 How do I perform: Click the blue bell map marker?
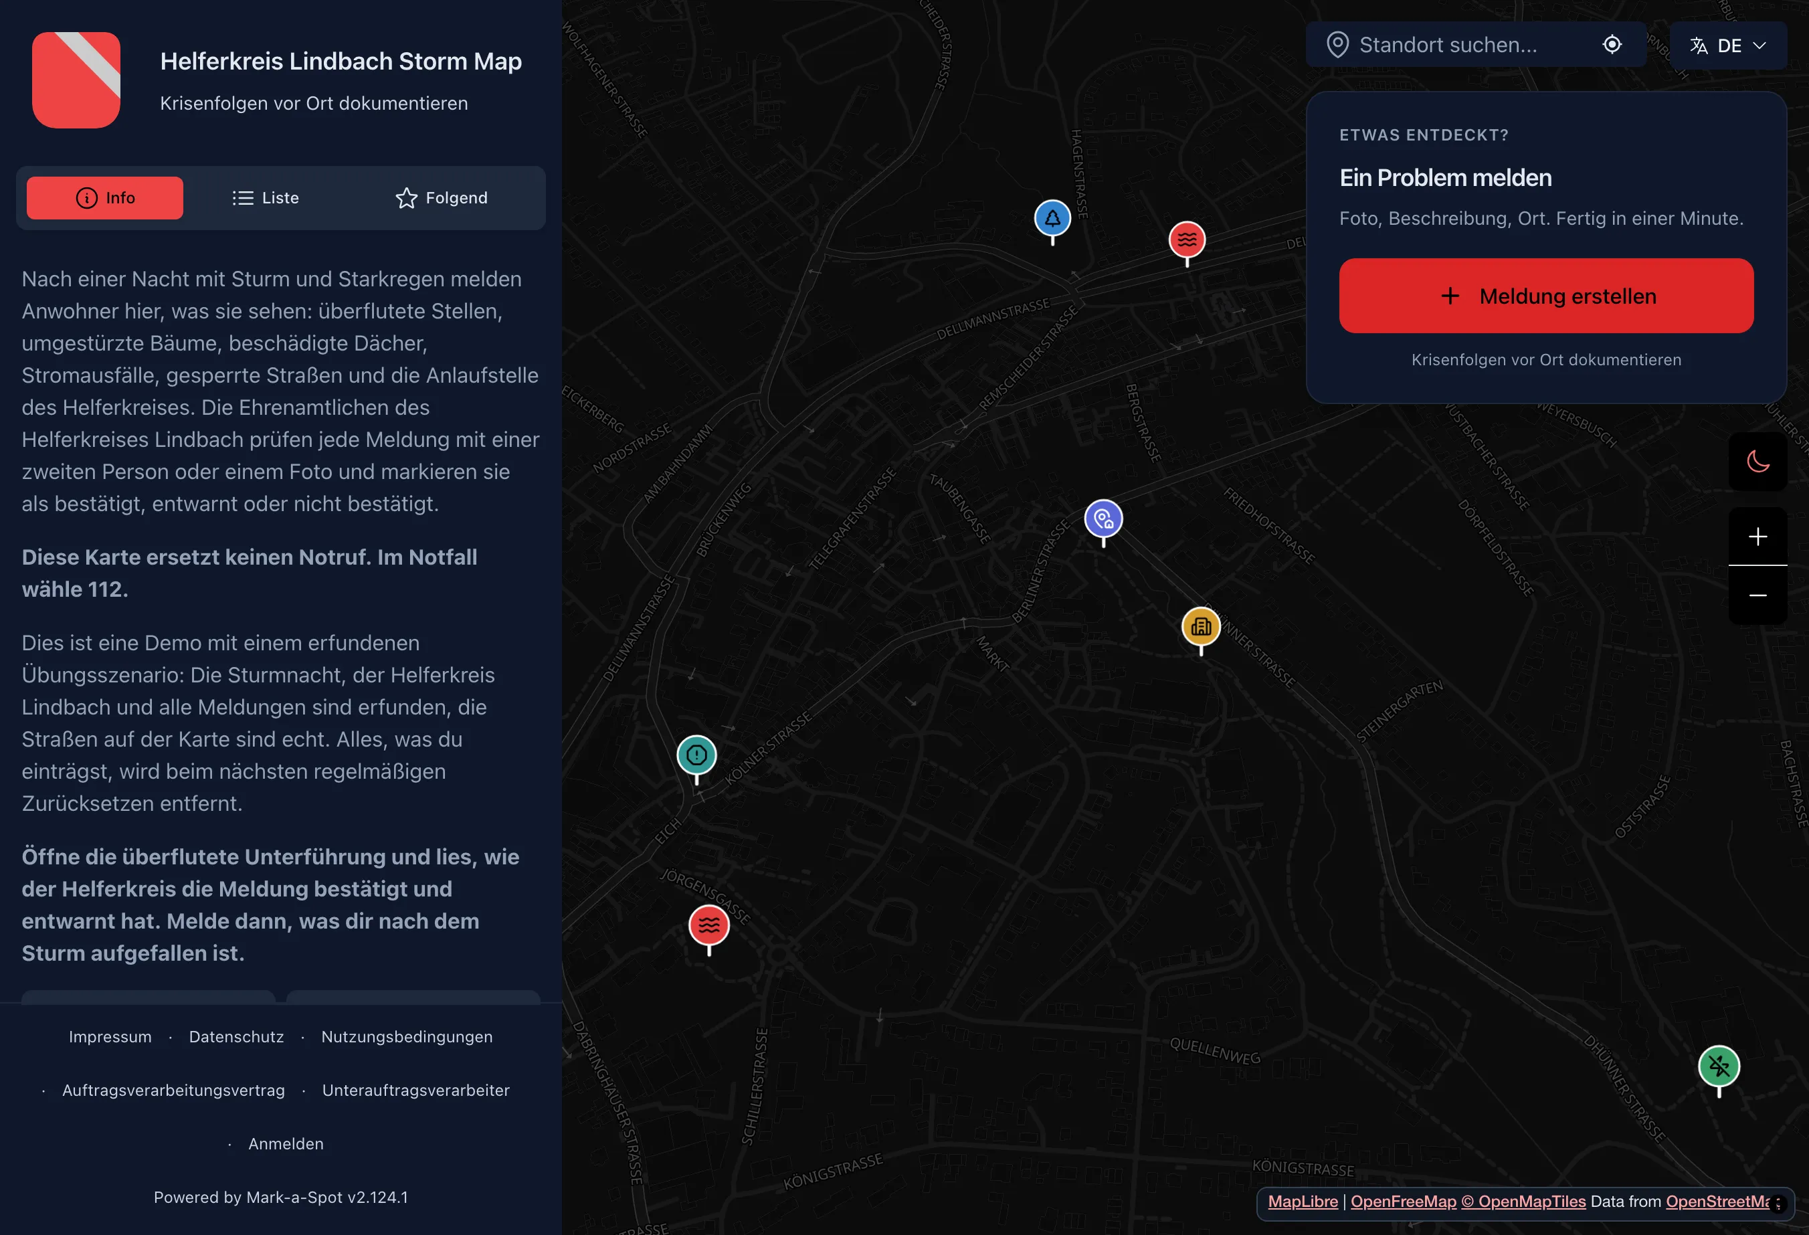point(1052,219)
